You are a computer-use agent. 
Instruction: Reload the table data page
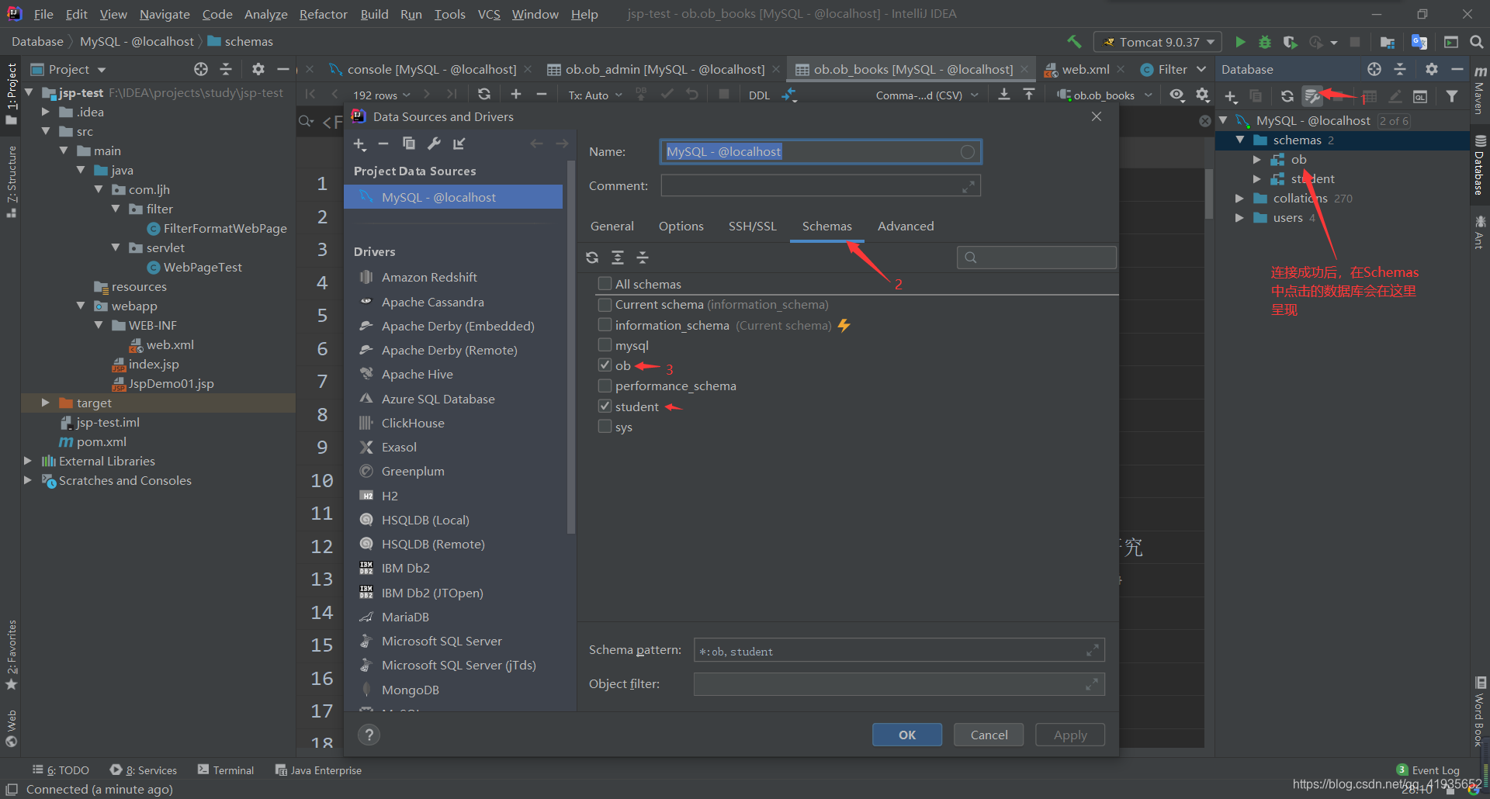point(484,94)
